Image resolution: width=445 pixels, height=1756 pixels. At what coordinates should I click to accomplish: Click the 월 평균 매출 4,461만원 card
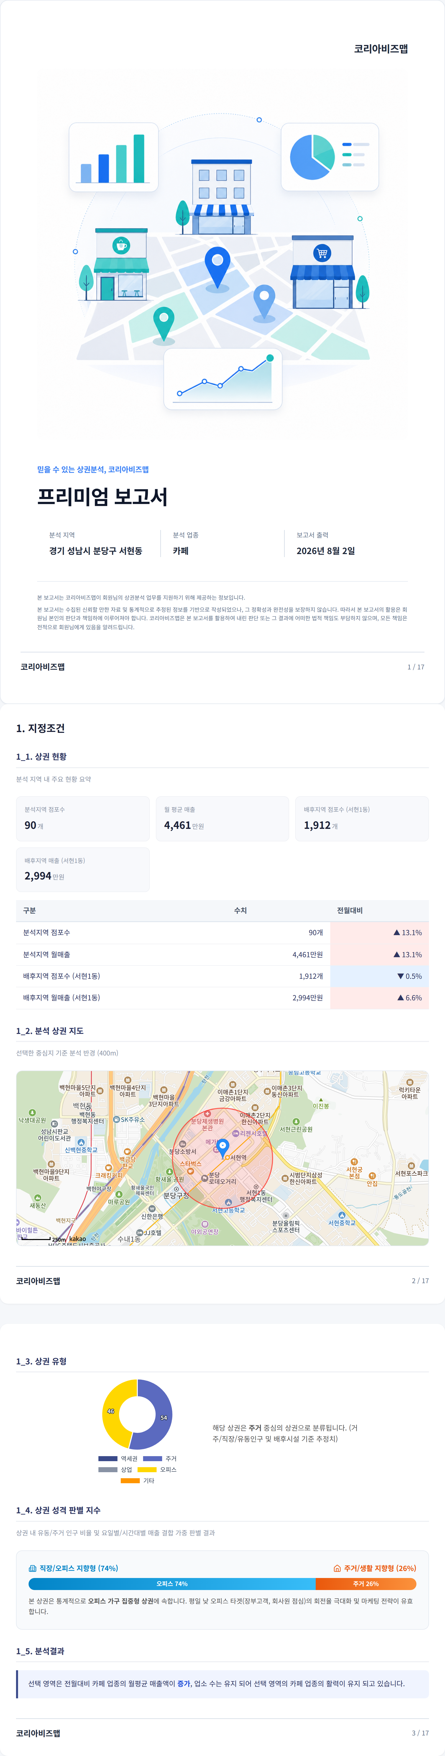coord(222,818)
